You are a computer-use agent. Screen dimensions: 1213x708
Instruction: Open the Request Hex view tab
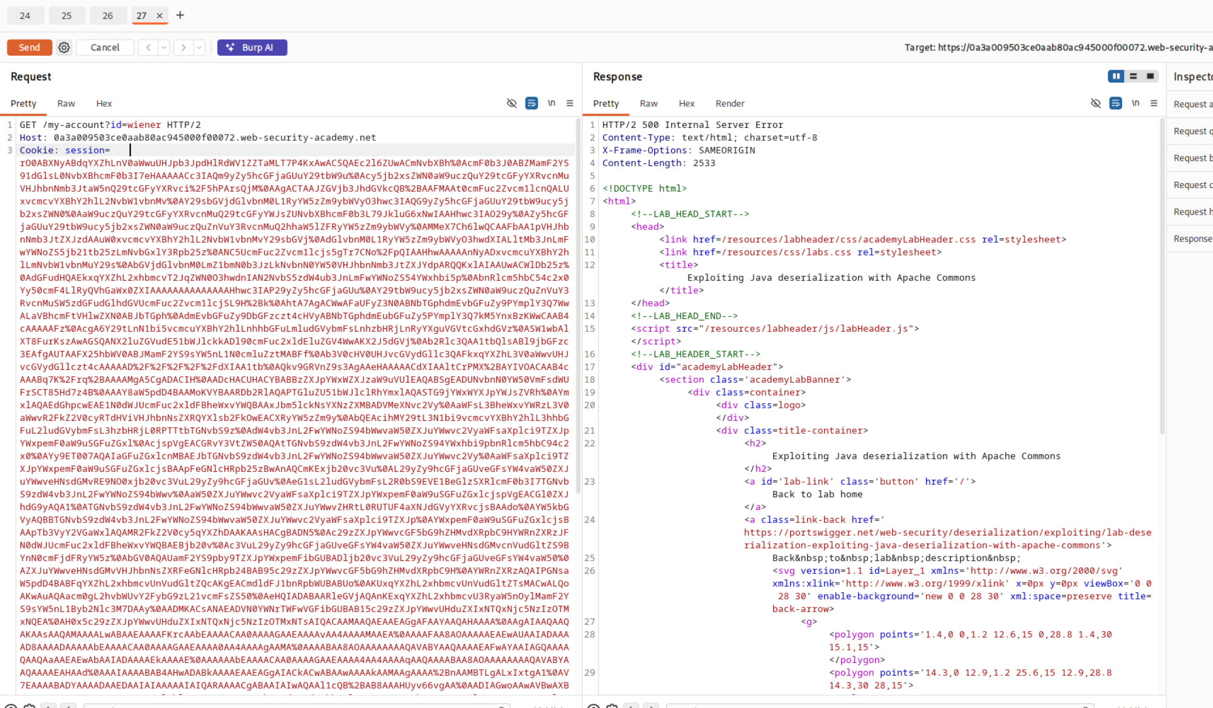[x=104, y=104]
